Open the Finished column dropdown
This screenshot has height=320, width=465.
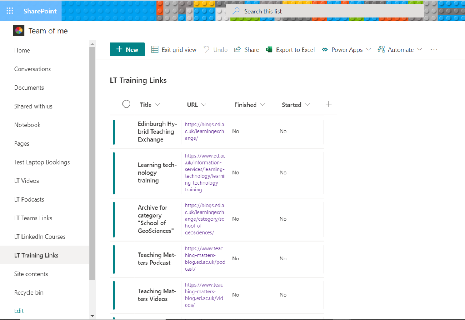coord(263,105)
